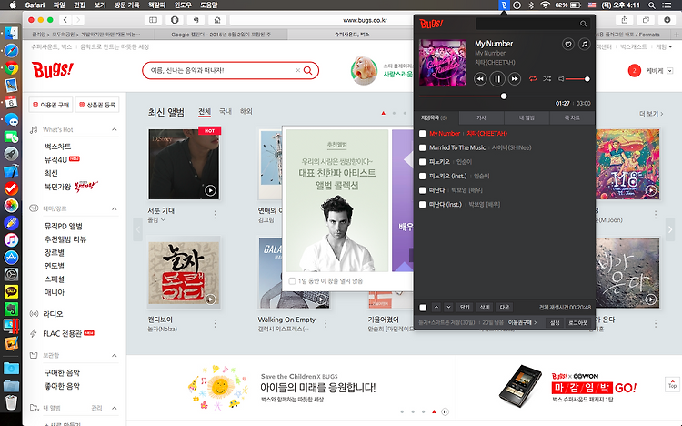Skip to previous track in Bugs player
682x426 pixels.
click(480, 79)
